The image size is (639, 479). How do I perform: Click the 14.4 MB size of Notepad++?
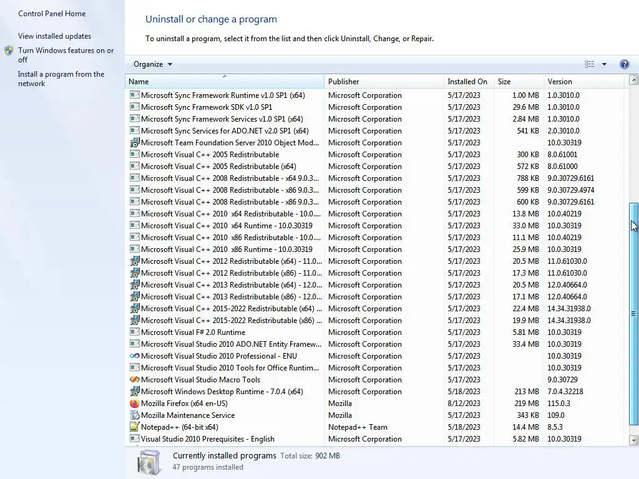[x=525, y=427]
